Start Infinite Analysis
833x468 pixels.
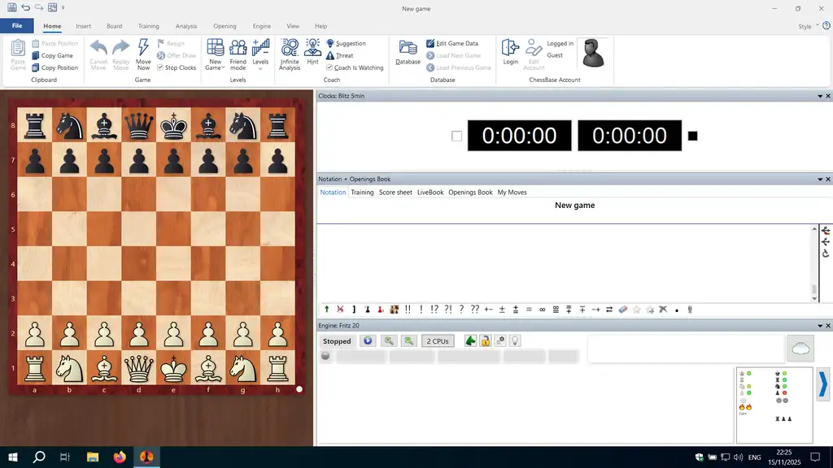[x=290, y=54]
